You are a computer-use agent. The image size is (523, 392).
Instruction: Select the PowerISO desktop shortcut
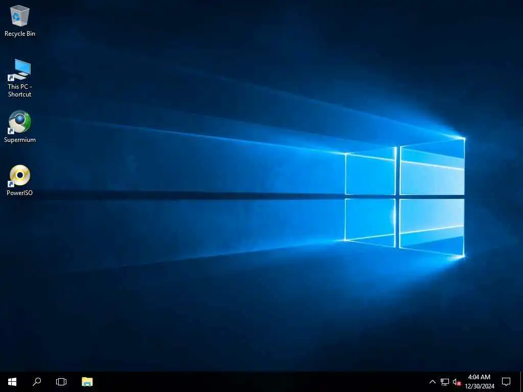click(20, 180)
